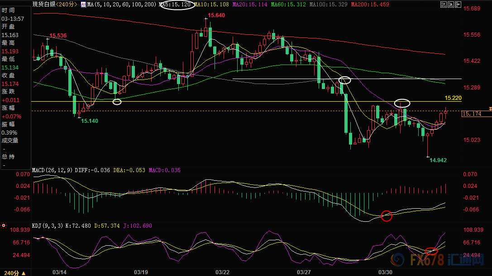Screen dimensions: 492x276
Task: Click the MACD(26,12,9) indicator label
Action: pos(53,170)
